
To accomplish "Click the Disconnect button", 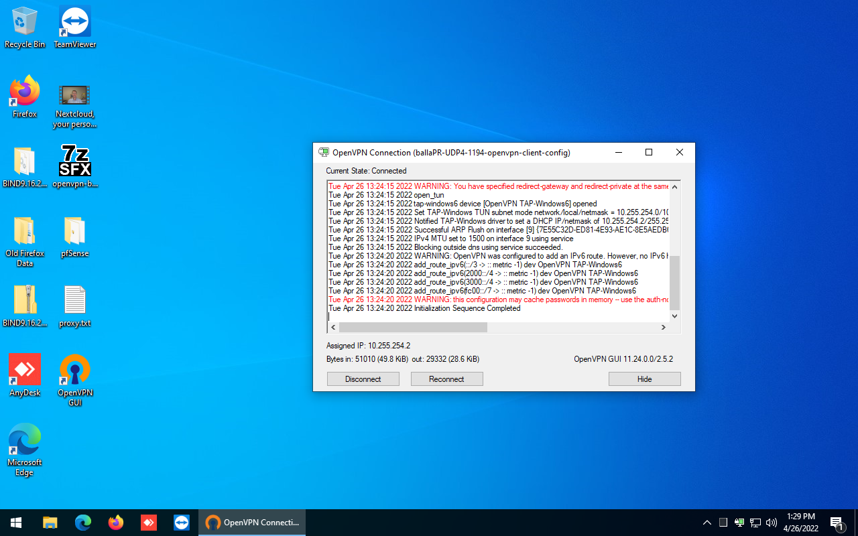I will [363, 379].
